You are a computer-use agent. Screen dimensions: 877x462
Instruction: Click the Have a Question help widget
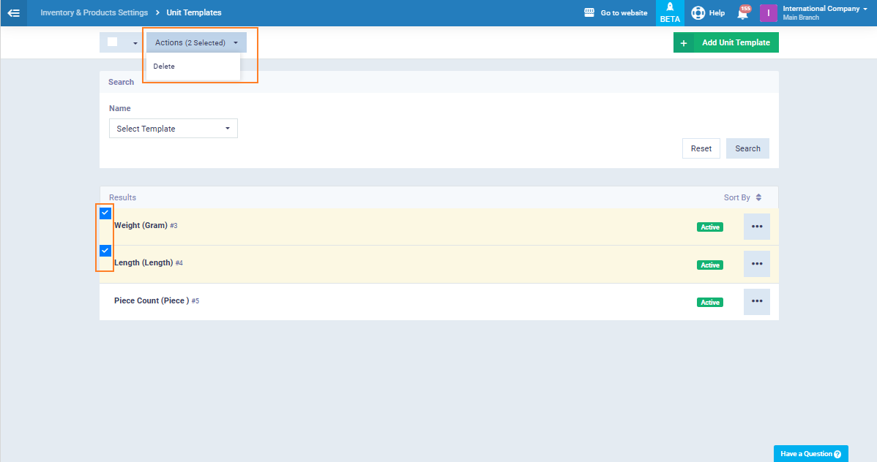pos(810,454)
